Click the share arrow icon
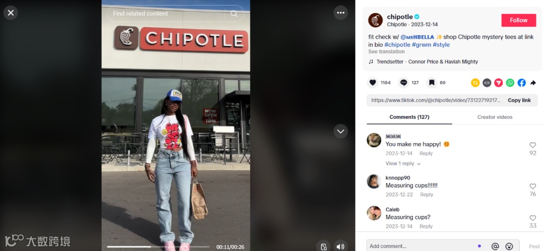 [533, 83]
